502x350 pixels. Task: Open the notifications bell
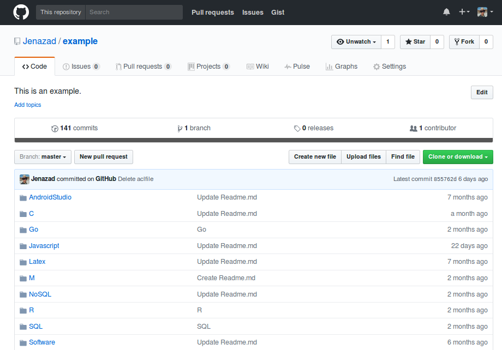(446, 12)
